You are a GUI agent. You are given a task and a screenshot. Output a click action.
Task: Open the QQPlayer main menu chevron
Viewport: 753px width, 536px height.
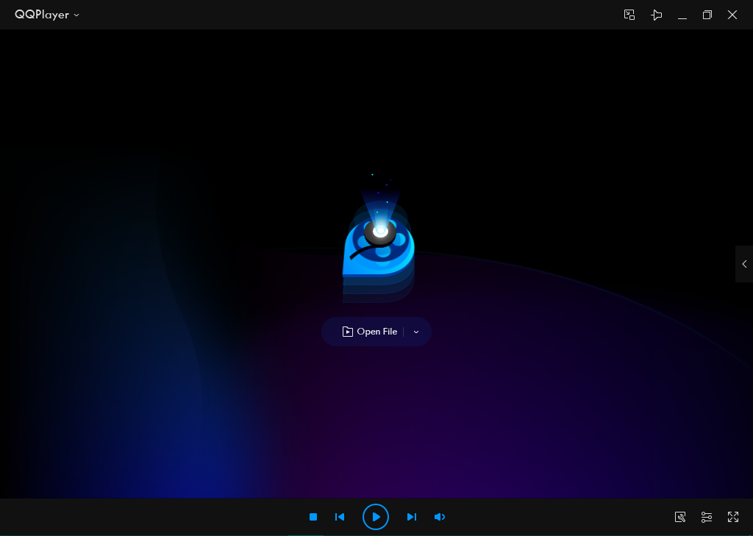point(76,15)
